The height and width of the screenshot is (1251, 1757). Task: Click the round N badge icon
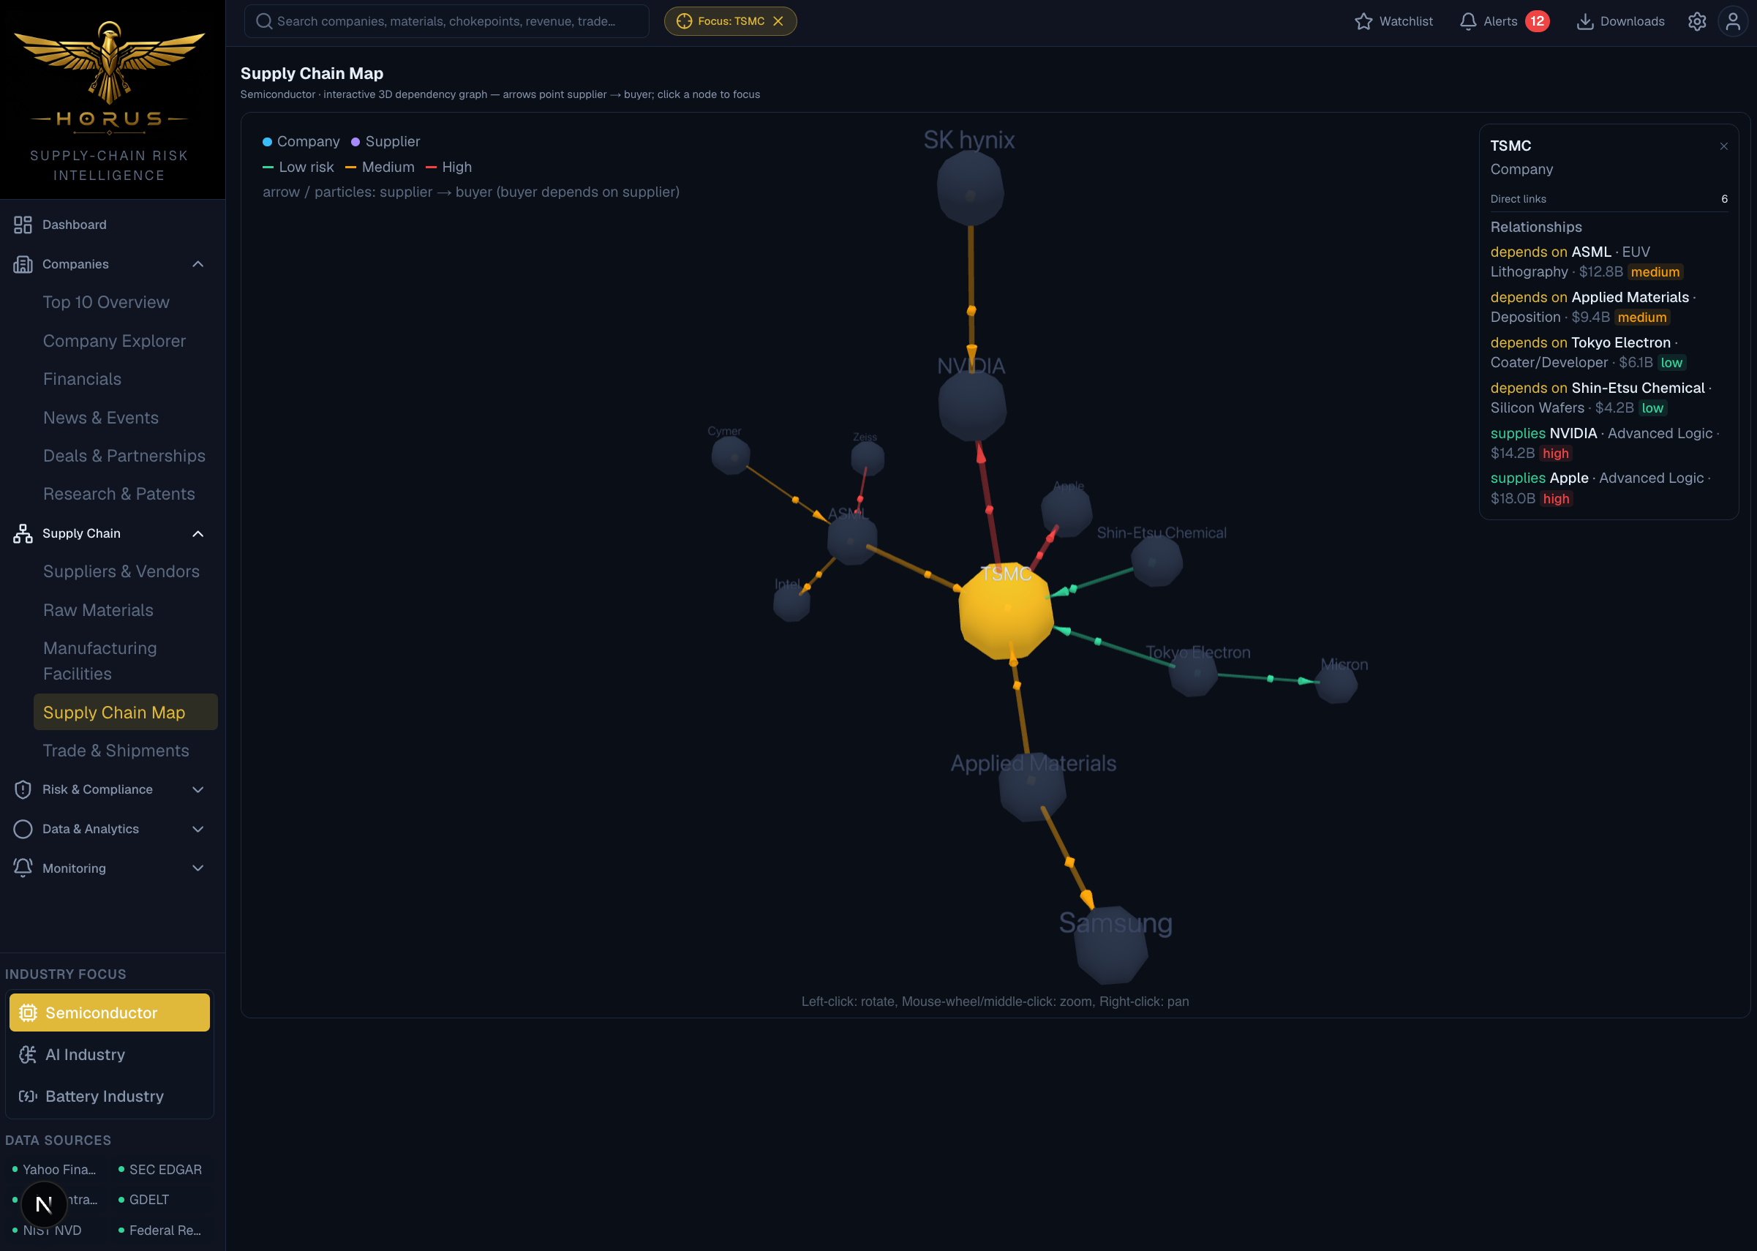[x=44, y=1204]
